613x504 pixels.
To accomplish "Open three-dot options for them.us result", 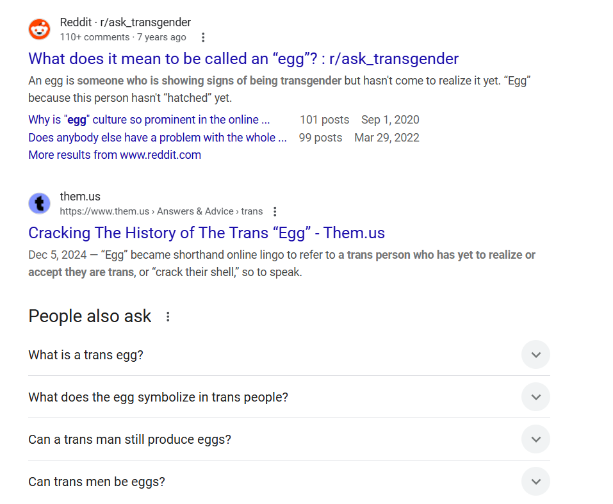I will 275,211.
